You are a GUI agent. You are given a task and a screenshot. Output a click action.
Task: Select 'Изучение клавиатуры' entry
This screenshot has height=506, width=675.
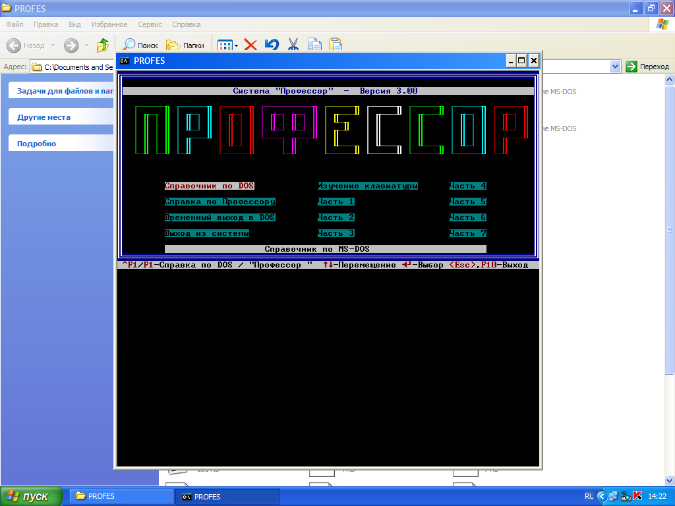(x=368, y=186)
